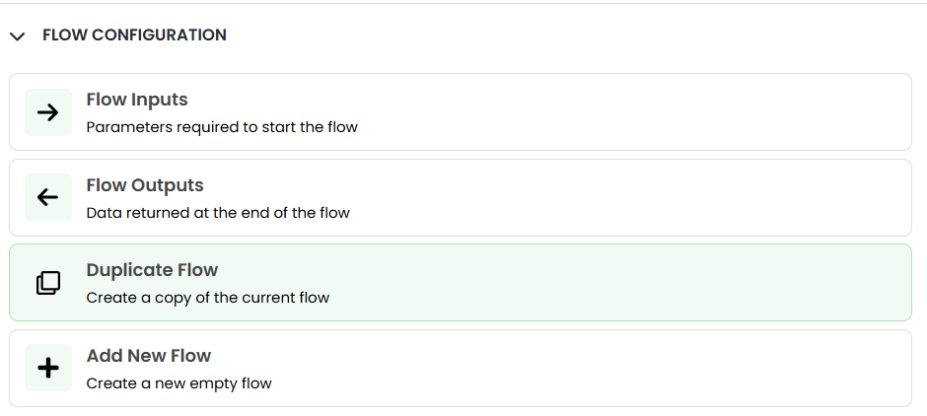Open the Flow Inputs title

point(137,100)
